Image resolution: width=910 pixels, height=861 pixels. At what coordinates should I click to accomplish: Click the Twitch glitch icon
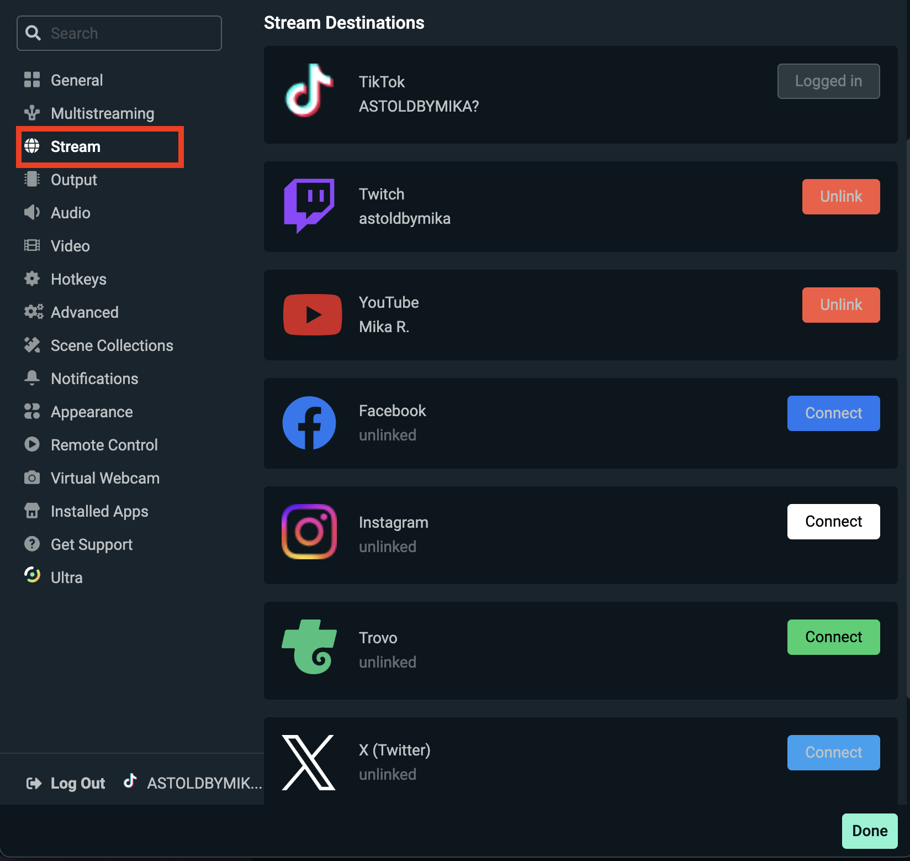coord(309,205)
